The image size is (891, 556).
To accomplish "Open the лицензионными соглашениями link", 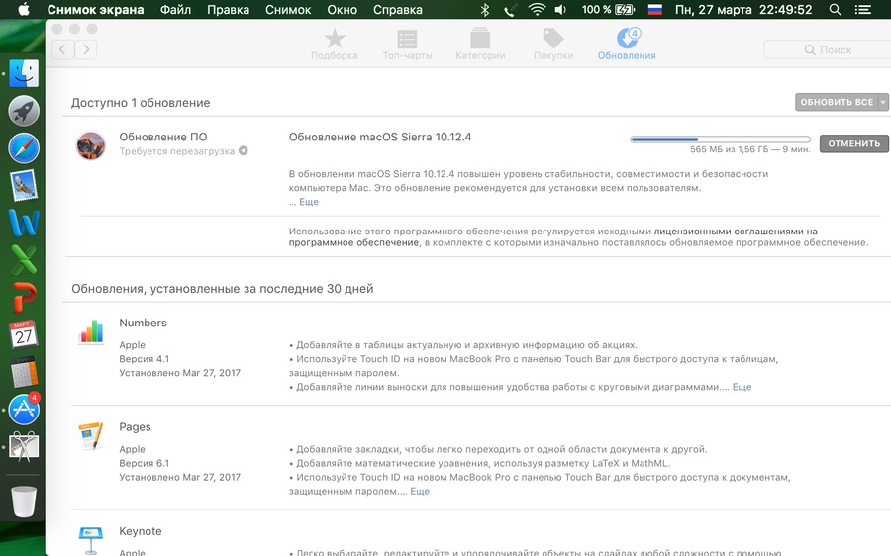I will (552, 236).
